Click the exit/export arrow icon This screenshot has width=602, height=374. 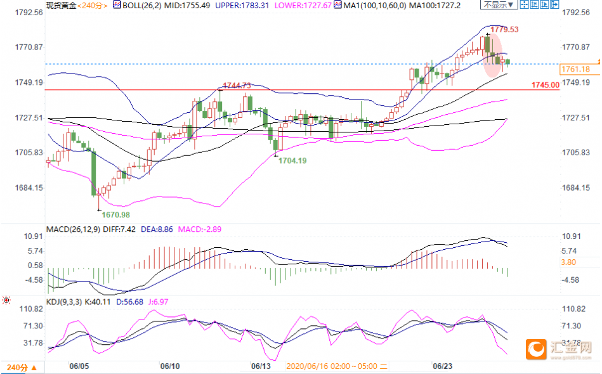[x=554, y=4]
